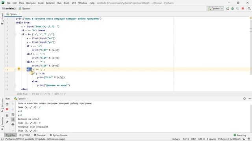Toggle the file read-only lock in status bar
252x141 pixels.
click(x=244, y=139)
